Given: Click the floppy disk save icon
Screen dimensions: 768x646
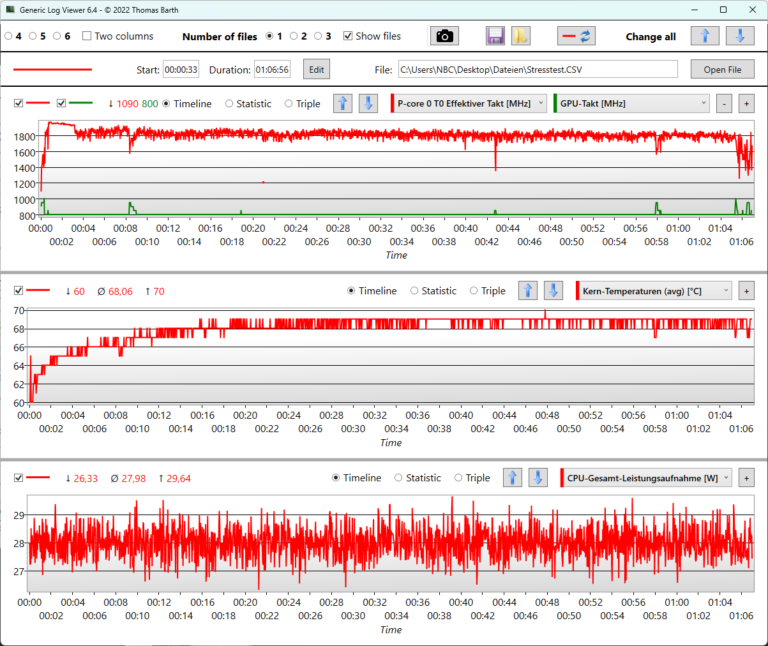Looking at the screenshot, I should coord(495,36).
